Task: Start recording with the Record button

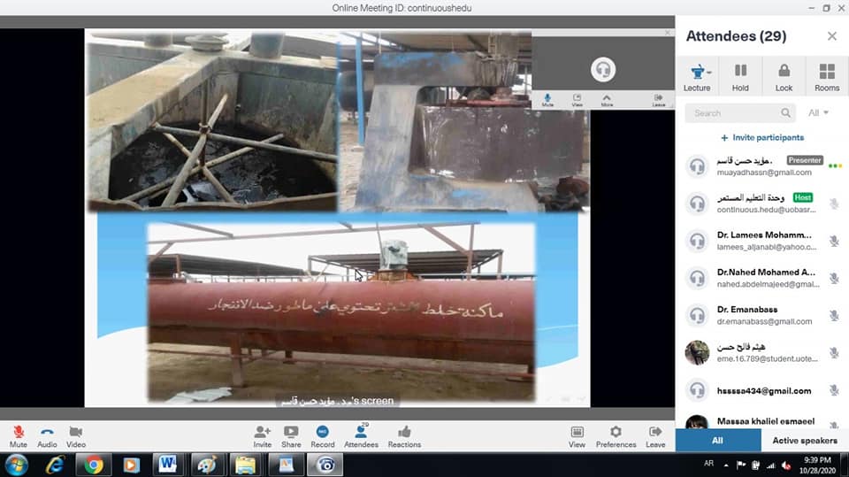Action: click(x=322, y=435)
